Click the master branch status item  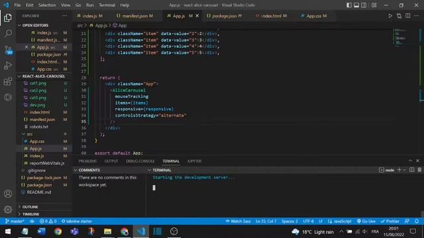click(15, 221)
